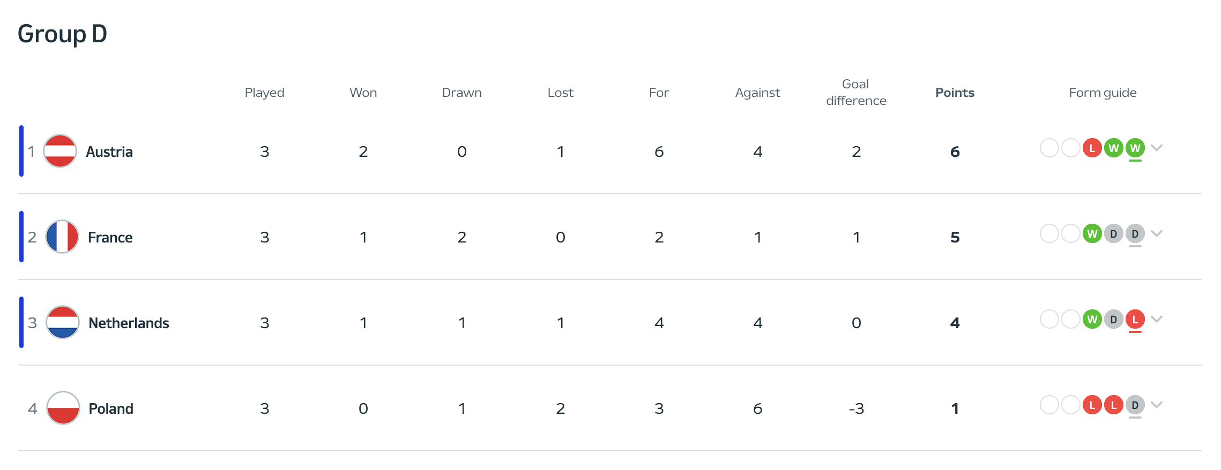Expand France's form guide chevron

coord(1157,233)
